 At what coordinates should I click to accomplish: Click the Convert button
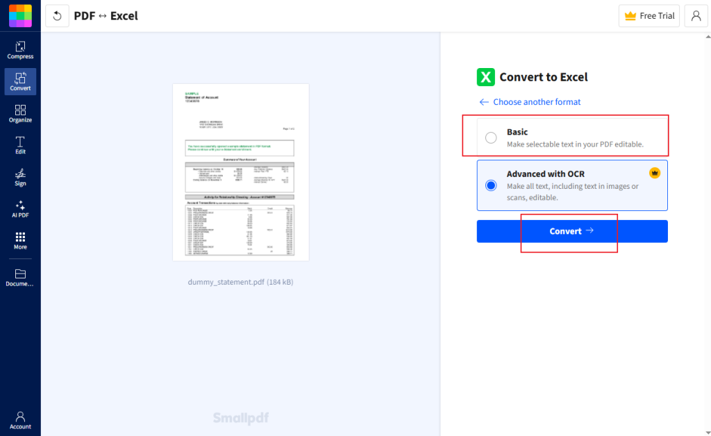tap(571, 230)
